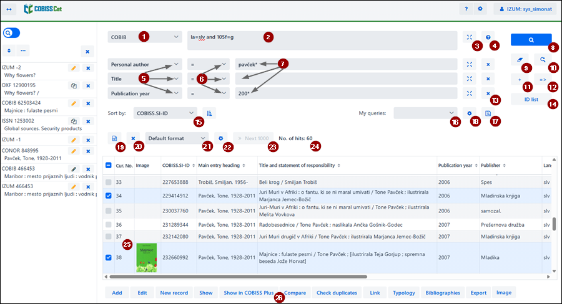Screen dimensions: 562x304
Task: Click the horizontal scrollbar of results table
Action: pyautogui.click(x=238, y=277)
